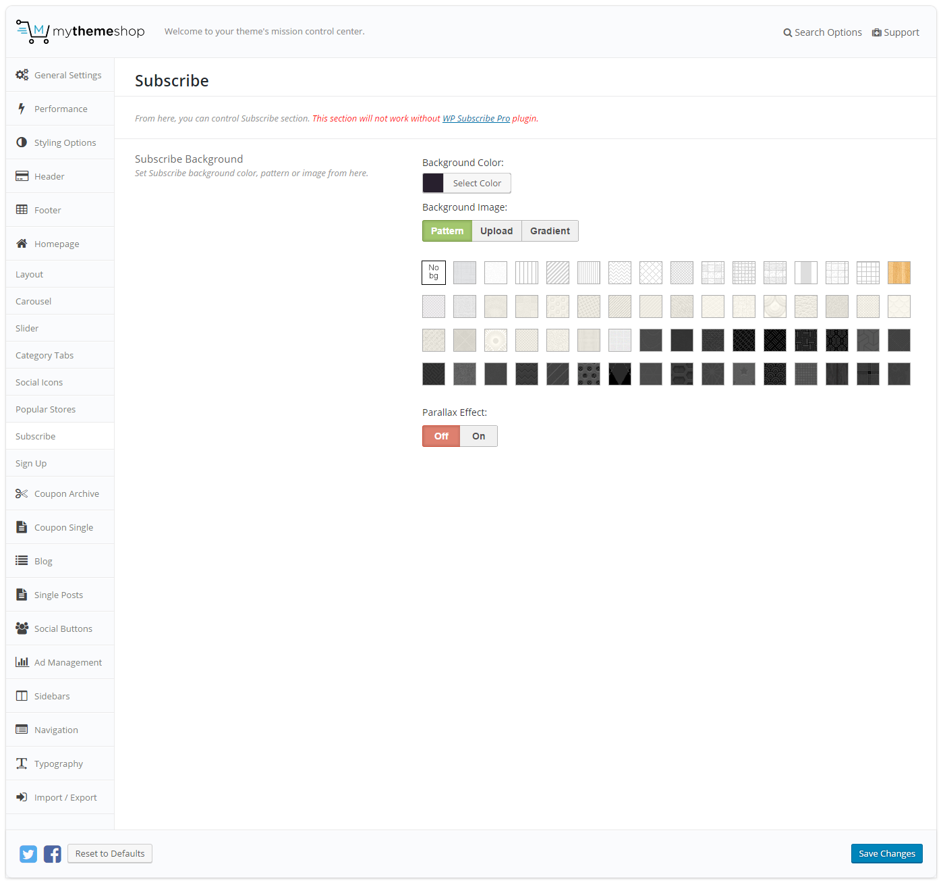Open Search Options in header
Screen dimensions: 943x885
pos(822,32)
